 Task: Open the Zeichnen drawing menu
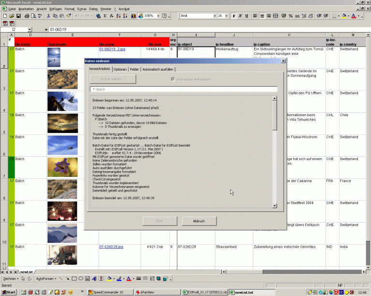coord(11,279)
